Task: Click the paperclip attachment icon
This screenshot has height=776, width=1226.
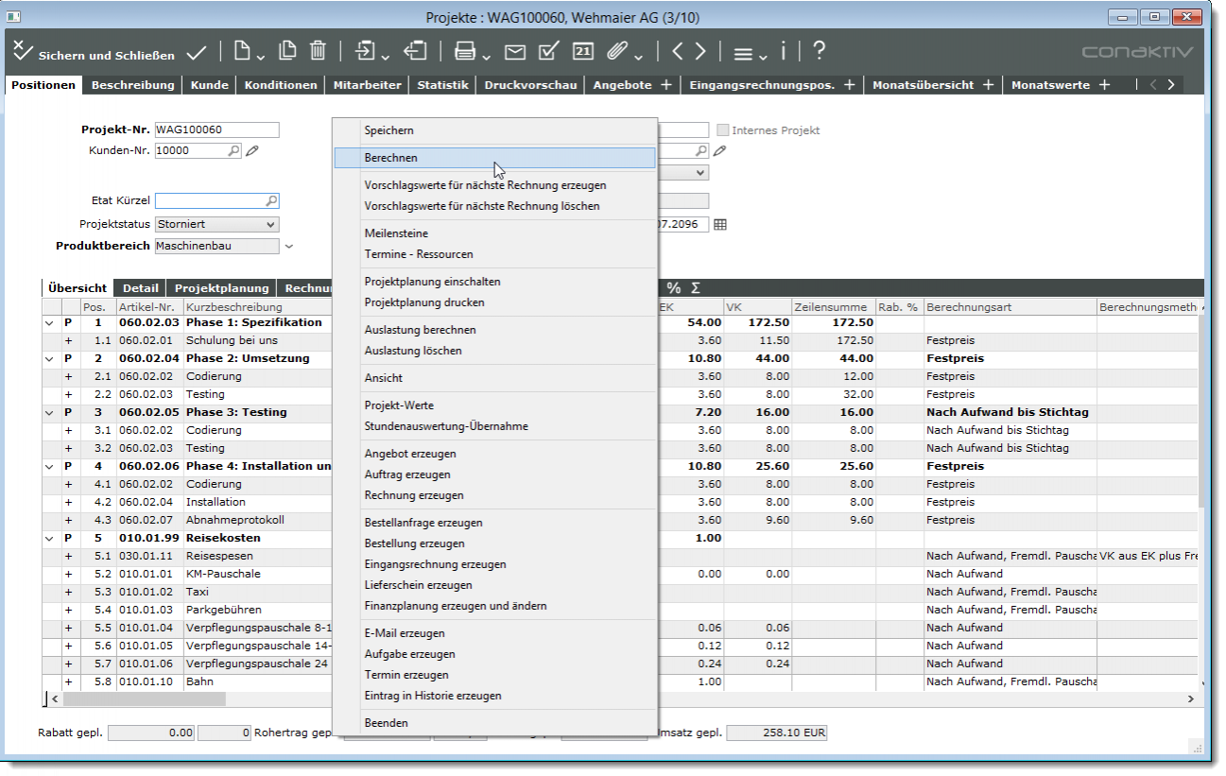Action: 617,51
